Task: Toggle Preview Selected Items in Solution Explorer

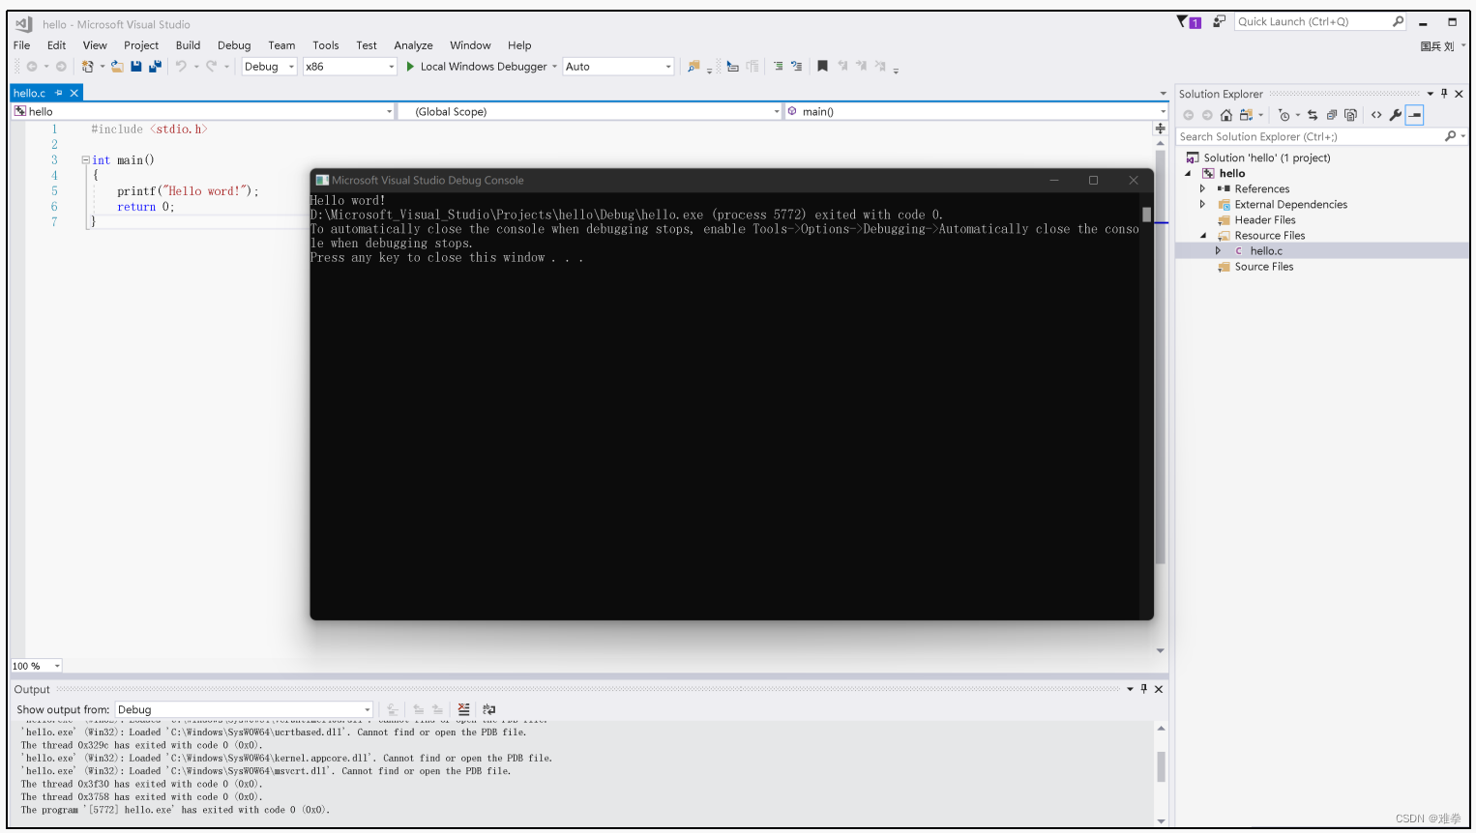Action: (1415, 115)
